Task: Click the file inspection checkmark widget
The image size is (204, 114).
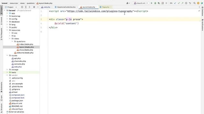Action: (199, 11)
